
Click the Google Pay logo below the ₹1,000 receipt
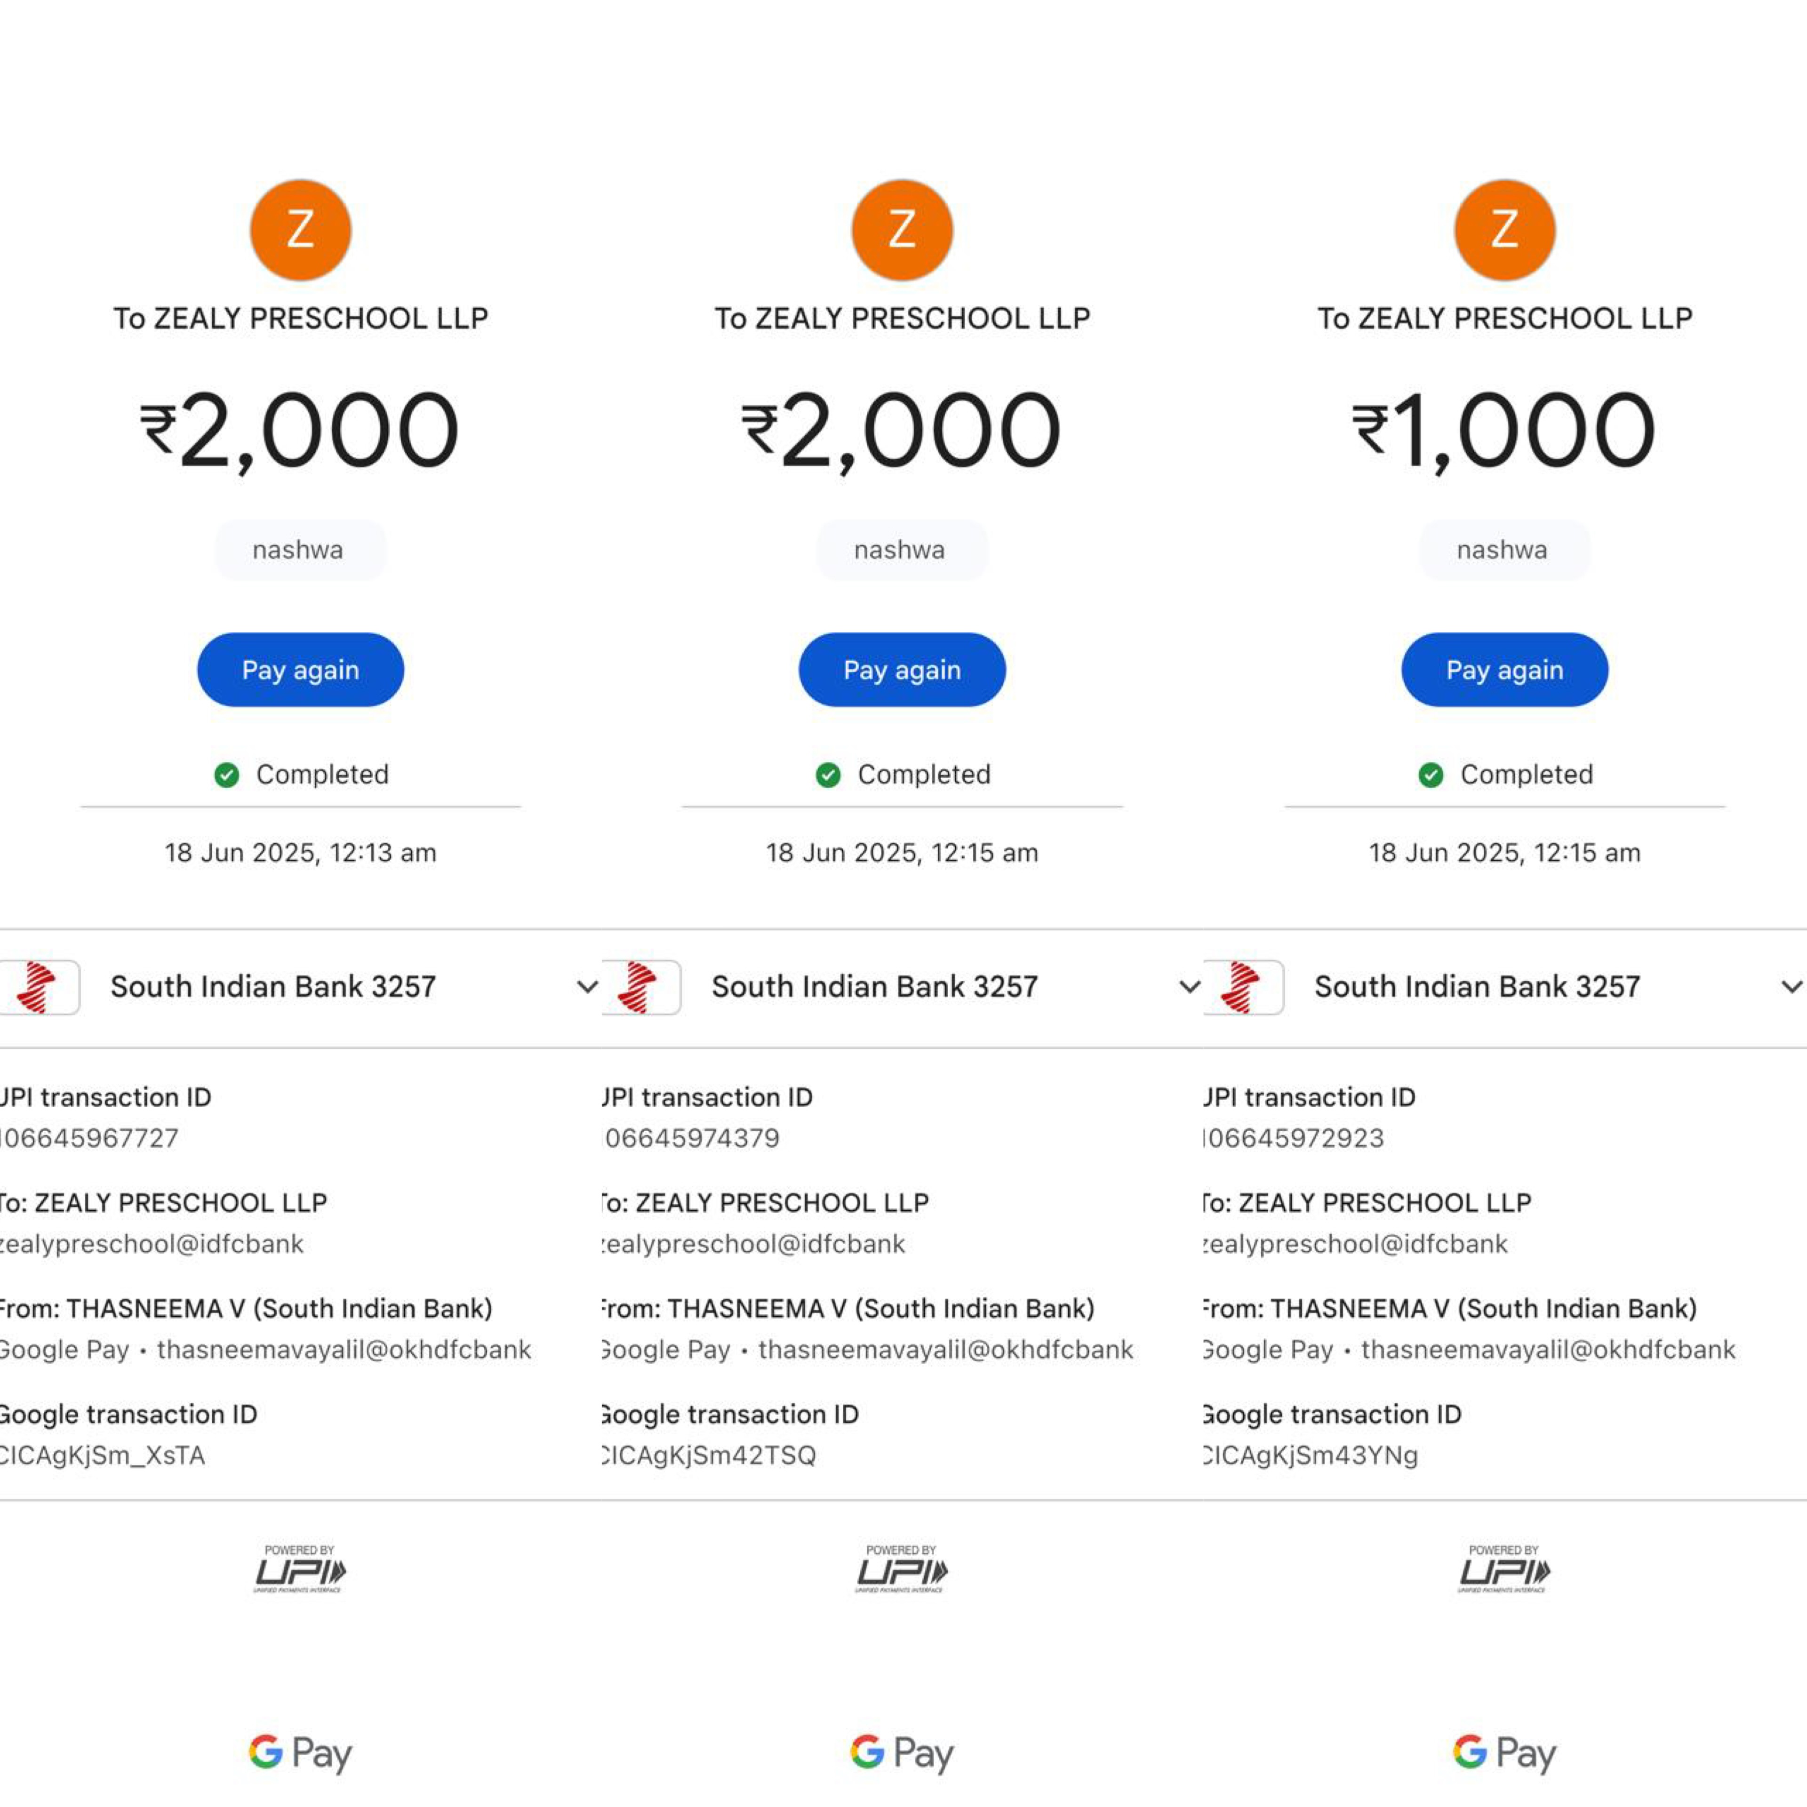1504,1753
